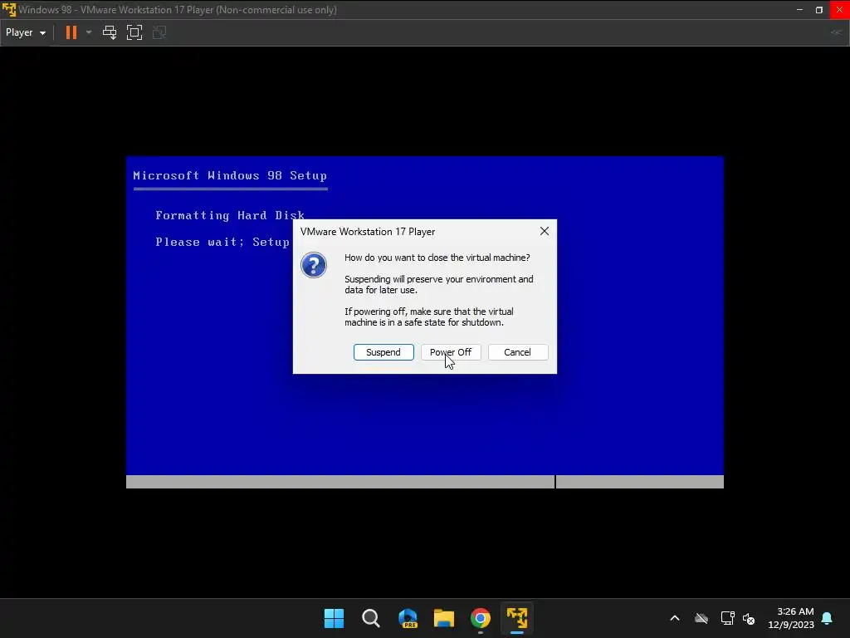Viewport: 850px width, 638px height.
Task: Open taskbar Search
Action: (371, 618)
